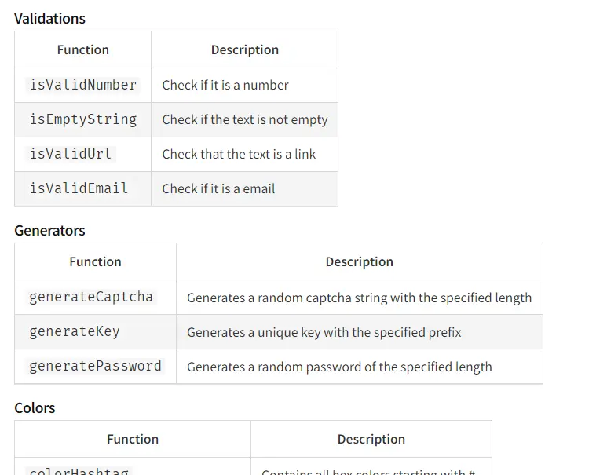Click "Check that the text is a link"

click(x=239, y=154)
